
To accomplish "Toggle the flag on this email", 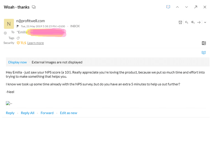I will (x=18, y=26).
